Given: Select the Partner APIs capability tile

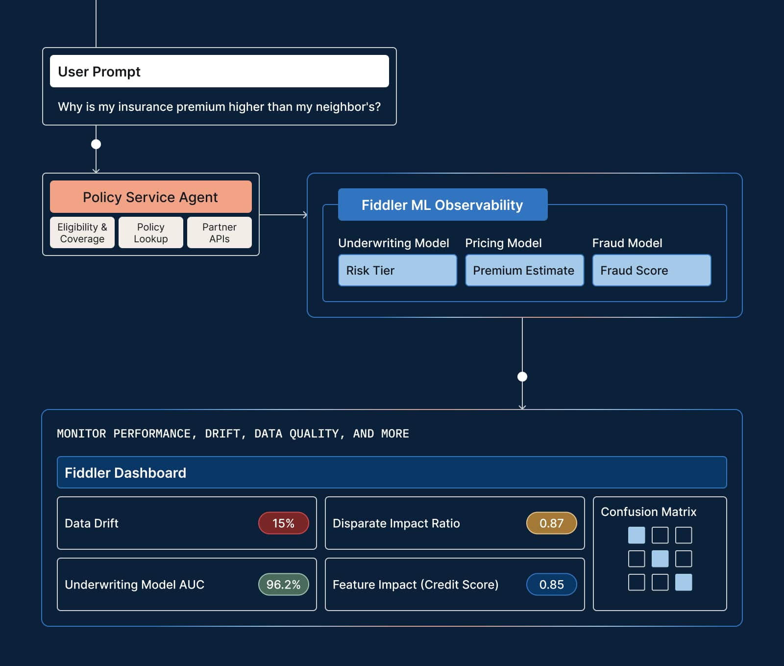Looking at the screenshot, I should (x=219, y=232).
